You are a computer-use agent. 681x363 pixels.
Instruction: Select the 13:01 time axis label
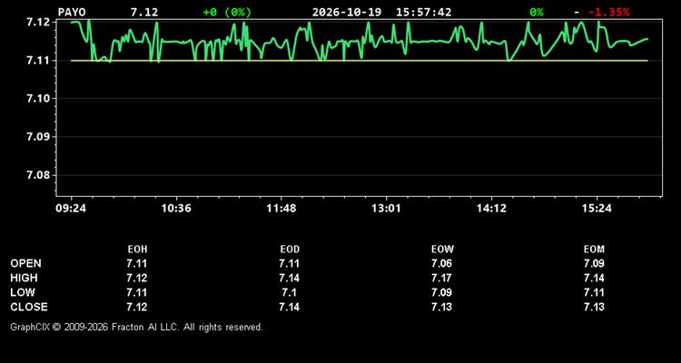[386, 209]
